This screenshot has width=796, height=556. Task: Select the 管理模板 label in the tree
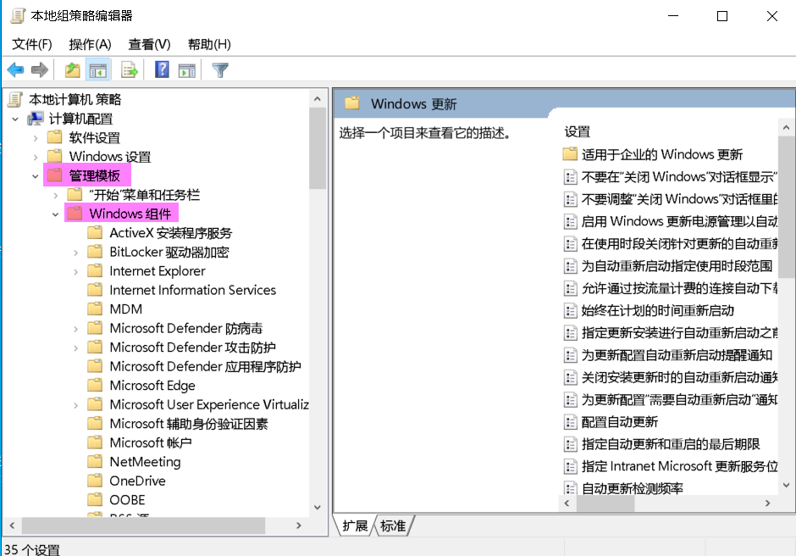pos(95,175)
